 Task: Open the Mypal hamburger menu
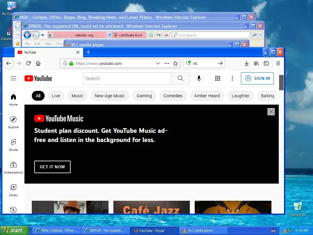(278, 64)
